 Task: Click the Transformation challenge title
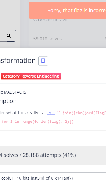(x=18, y=60)
